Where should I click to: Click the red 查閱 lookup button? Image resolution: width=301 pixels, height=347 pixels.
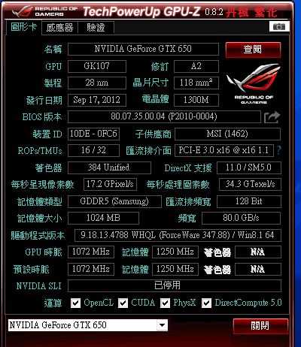pyautogui.click(x=253, y=50)
